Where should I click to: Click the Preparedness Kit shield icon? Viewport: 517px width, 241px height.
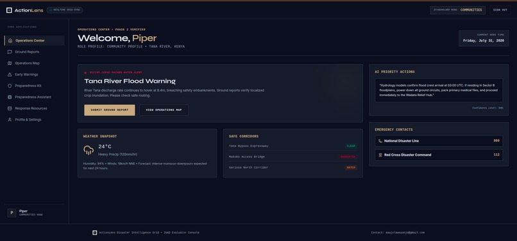coord(10,86)
